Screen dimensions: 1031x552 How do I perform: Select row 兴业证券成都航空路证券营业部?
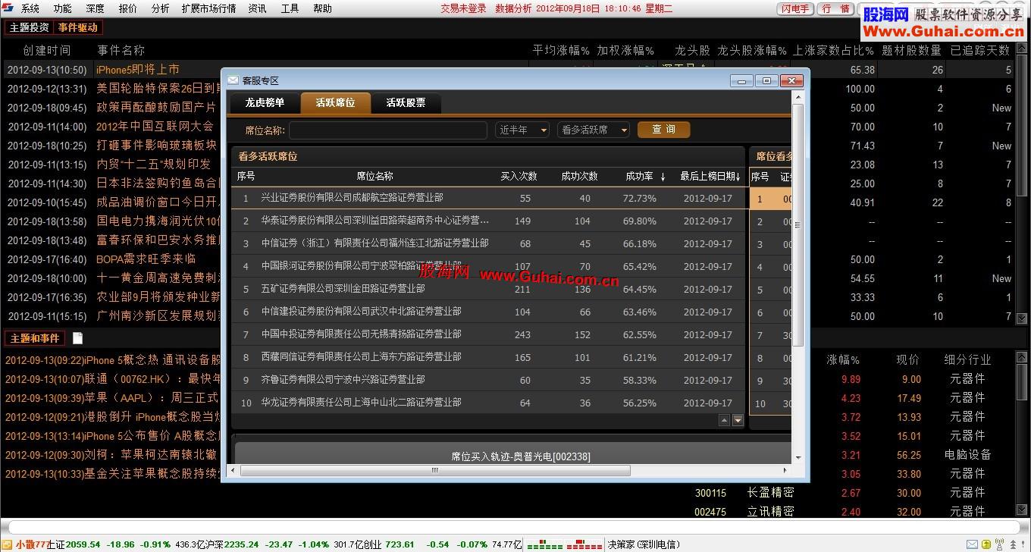point(489,198)
